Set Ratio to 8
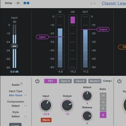The image size is (126, 126). coord(103,108)
